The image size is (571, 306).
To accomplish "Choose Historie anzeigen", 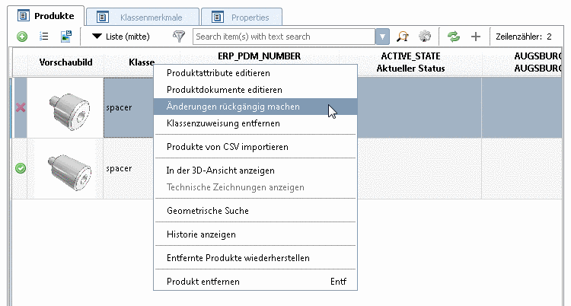I will pos(255,234).
